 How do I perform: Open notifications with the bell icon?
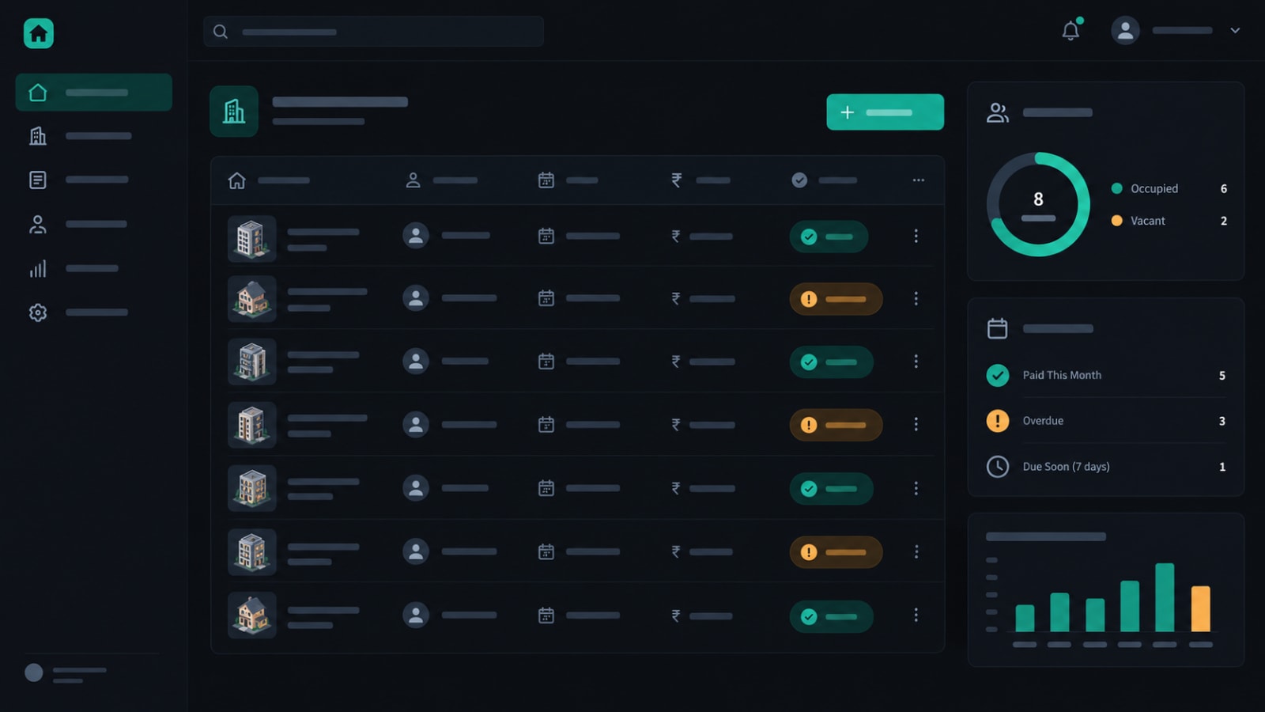[x=1071, y=30]
